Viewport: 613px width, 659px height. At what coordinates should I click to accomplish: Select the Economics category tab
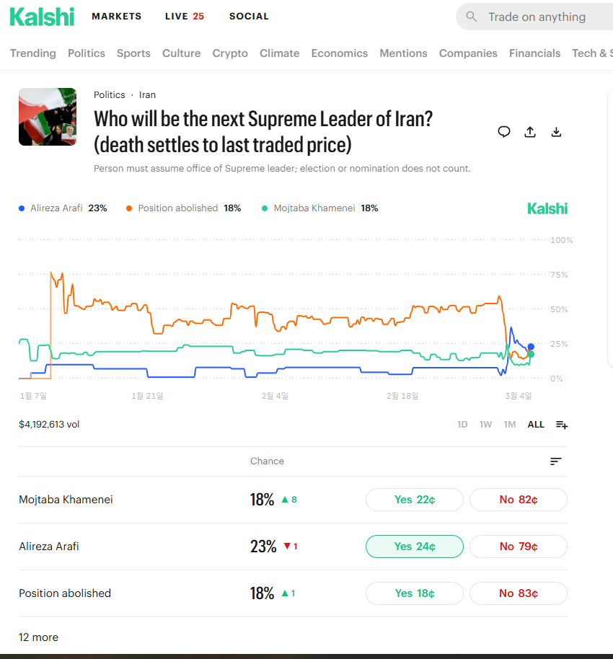[339, 53]
